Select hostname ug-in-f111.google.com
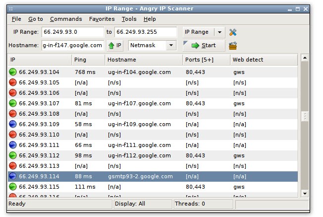Screen dimensions: 323x217 pos(140,145)
